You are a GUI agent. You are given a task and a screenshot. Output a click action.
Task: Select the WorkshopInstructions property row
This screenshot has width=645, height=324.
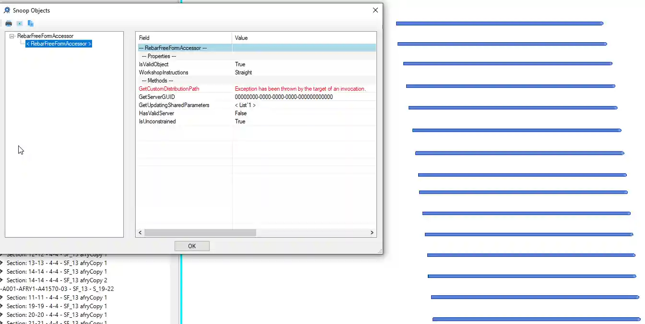click(164, 72)
